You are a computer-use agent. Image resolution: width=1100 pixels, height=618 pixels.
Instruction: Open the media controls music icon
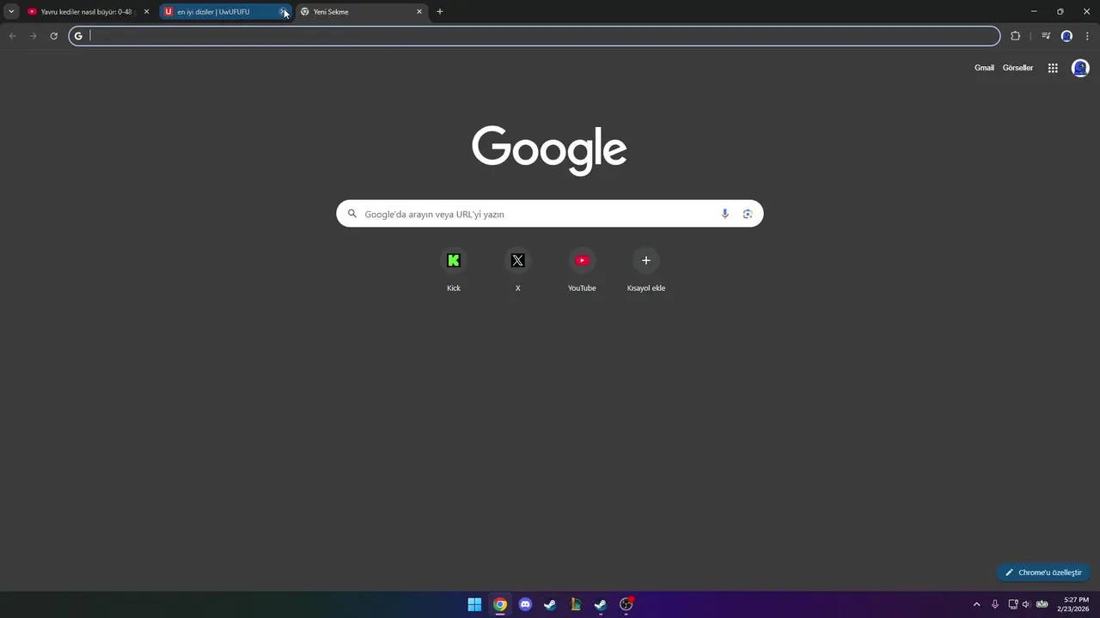click(1046, 36)
